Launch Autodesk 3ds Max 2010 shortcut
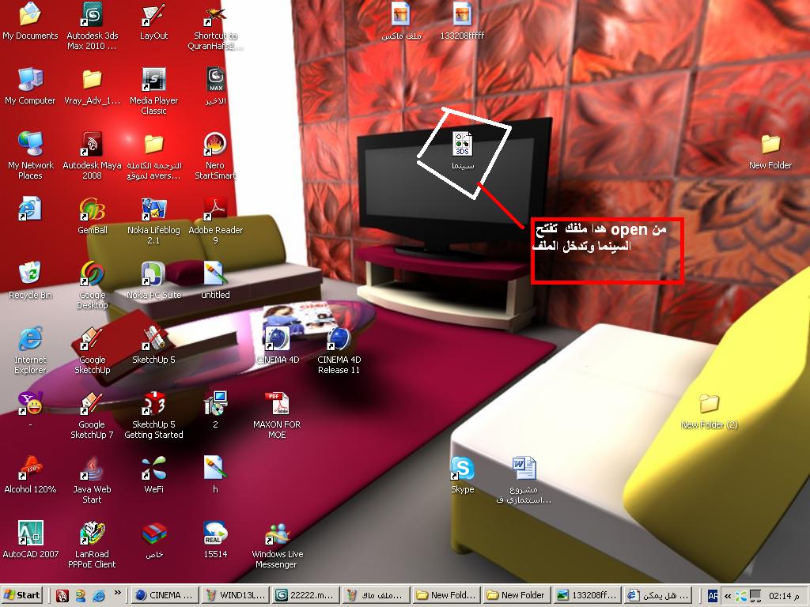Viewport: 810px width, 607px height. pos(92,26)
